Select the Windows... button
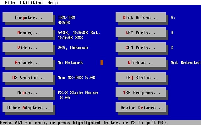 (x=141, y=62)
